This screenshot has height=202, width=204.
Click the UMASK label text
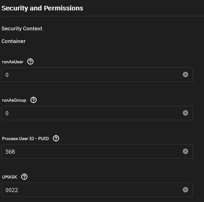click(x=9, y=177)
